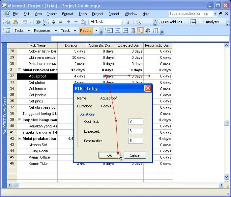
Task: Select the Cet plafon task name cell
Action: pos(37,82)
